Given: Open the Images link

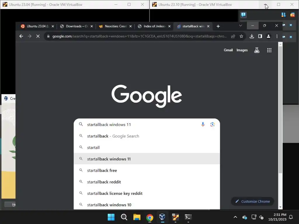Looking at the screenshot, I should coord(242,50).
